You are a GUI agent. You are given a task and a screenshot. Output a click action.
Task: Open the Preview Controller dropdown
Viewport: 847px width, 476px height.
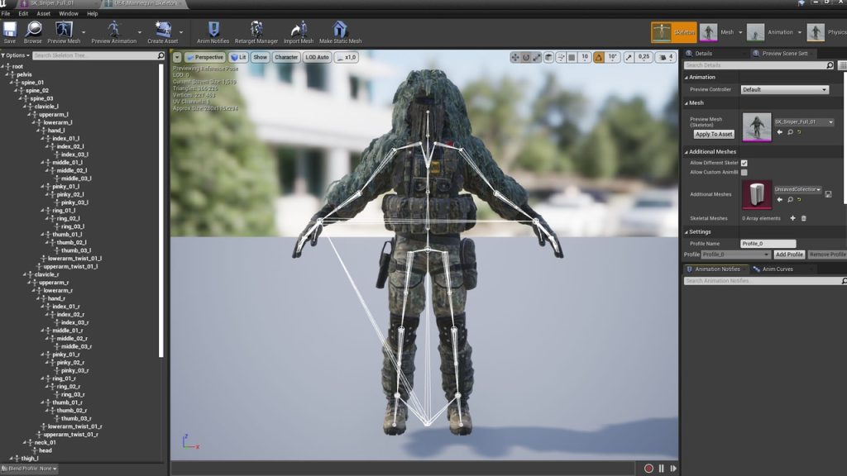coord(784,89)
